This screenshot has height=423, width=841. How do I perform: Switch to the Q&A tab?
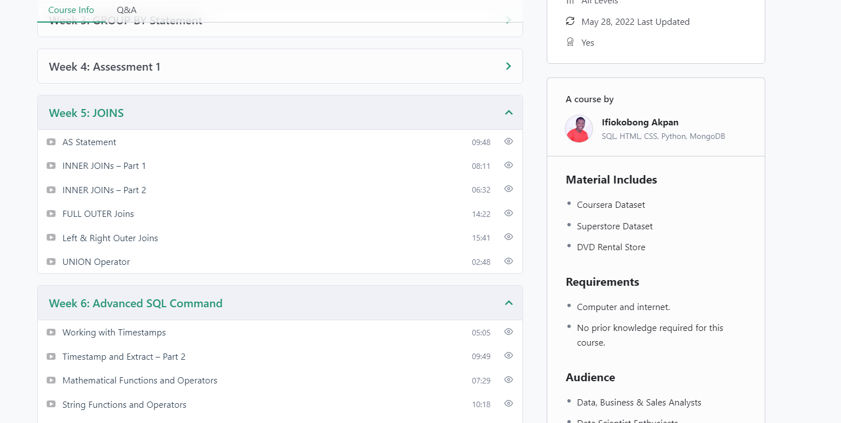pyautogui.click(x=127, y=10)
